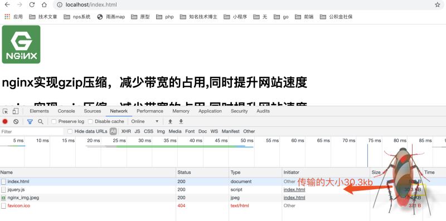Import a HAR file with the upload arrow

point(170,121)
